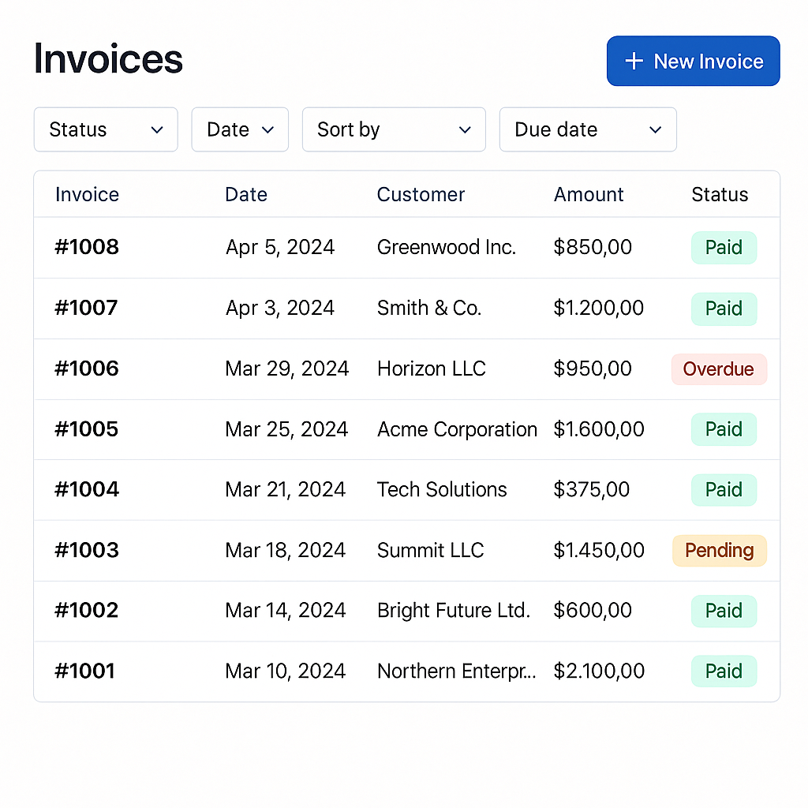Open invoice #1008
This screenshot has height=808, width=808.
[87, 247]
